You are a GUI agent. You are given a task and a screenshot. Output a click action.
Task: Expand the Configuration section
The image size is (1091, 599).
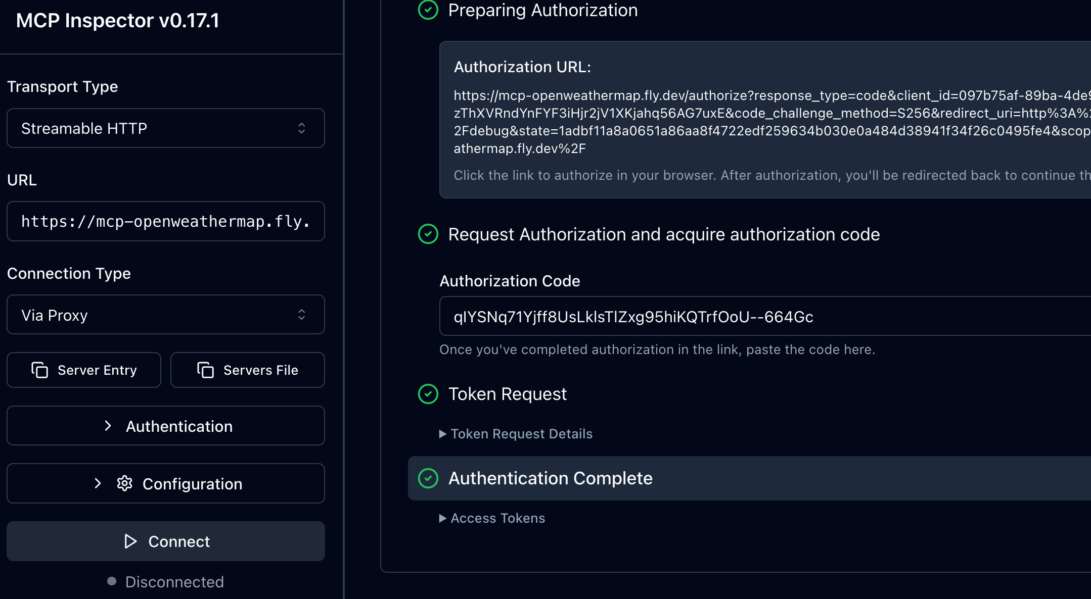166,483
